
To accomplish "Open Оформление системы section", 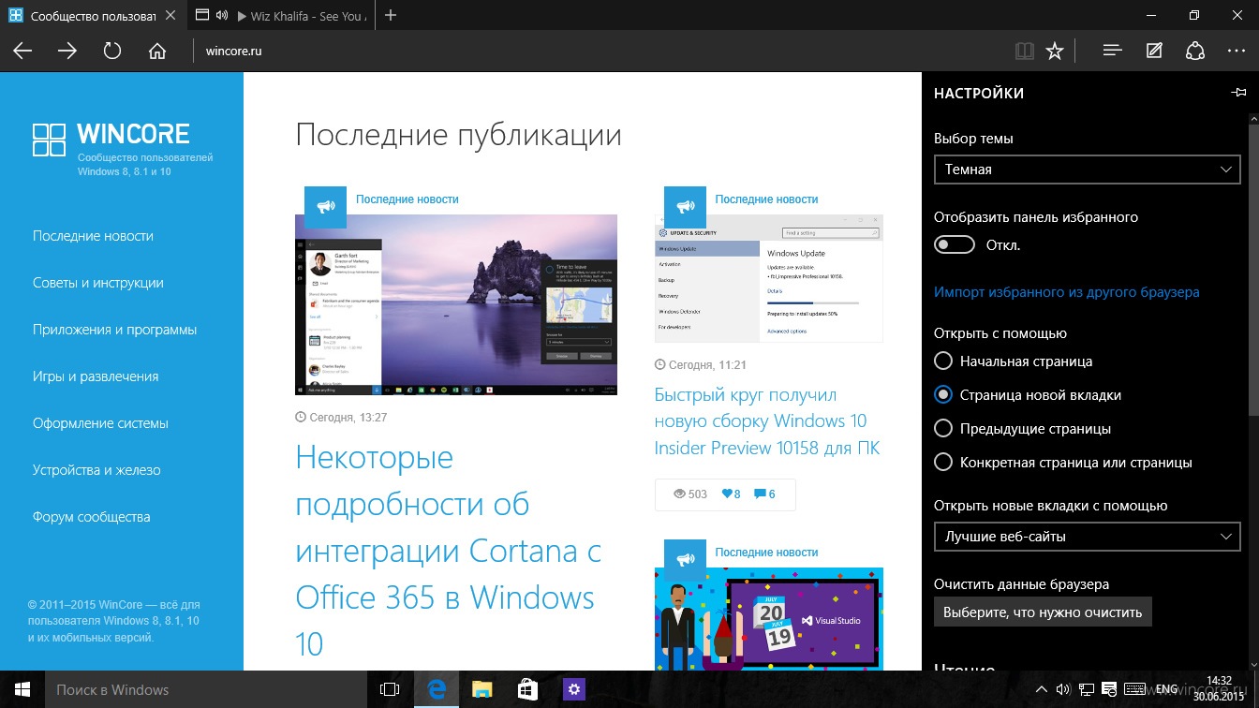I will click(x=100, y=423).
